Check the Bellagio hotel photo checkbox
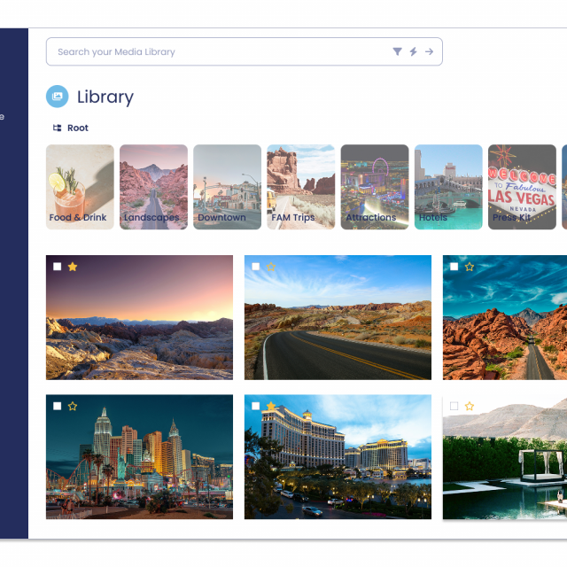The image size is (567, 567). click(256, 406)
